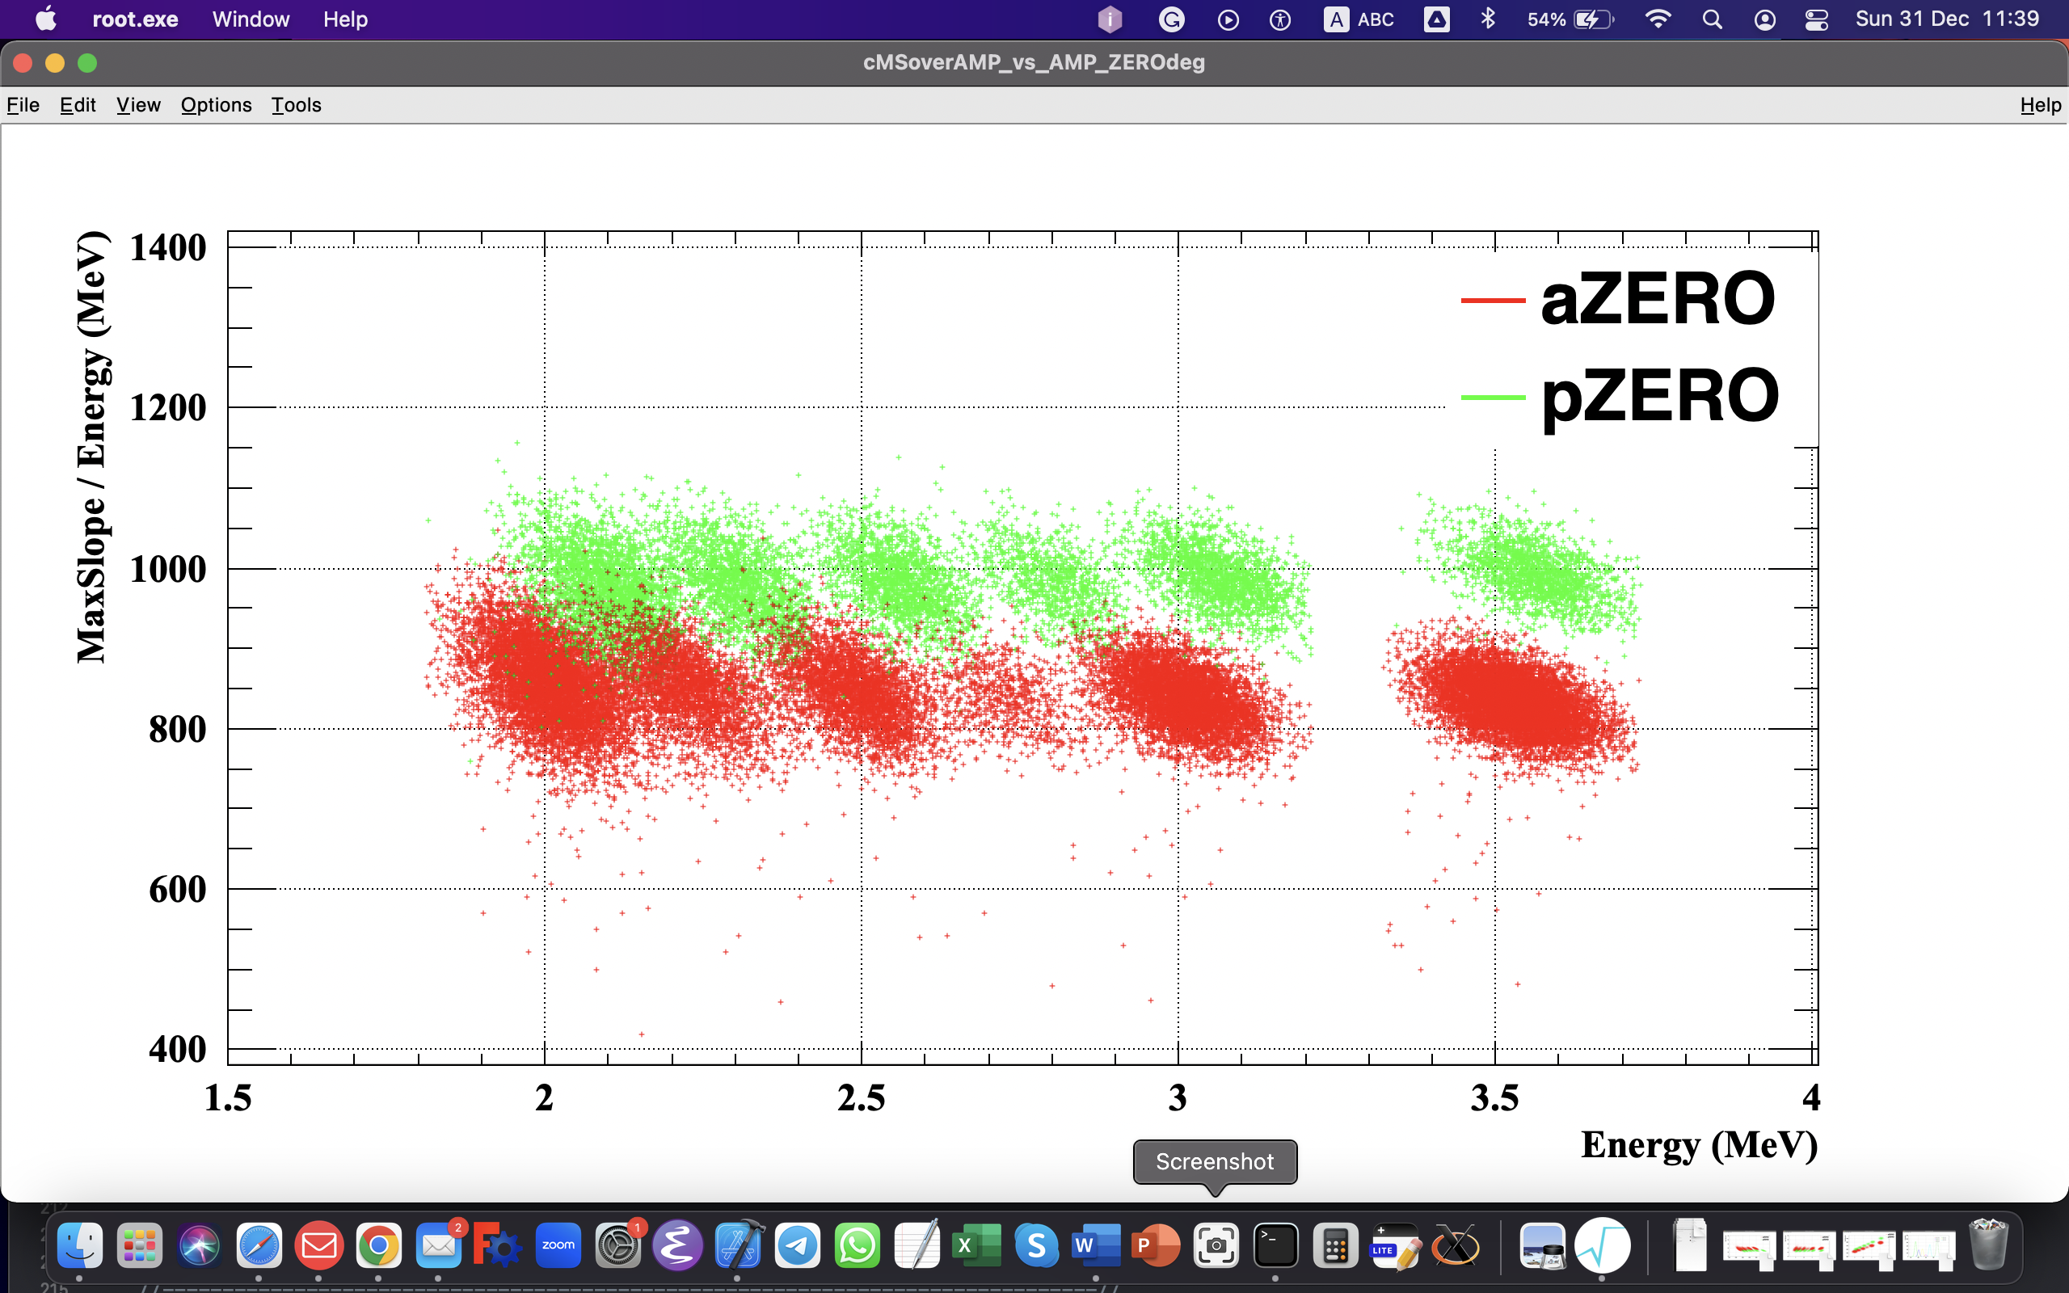Open Microsoft Excel from the dock
Image resolution: width=2069 pixels, height=1293 pixels.
pos(976,1245)
